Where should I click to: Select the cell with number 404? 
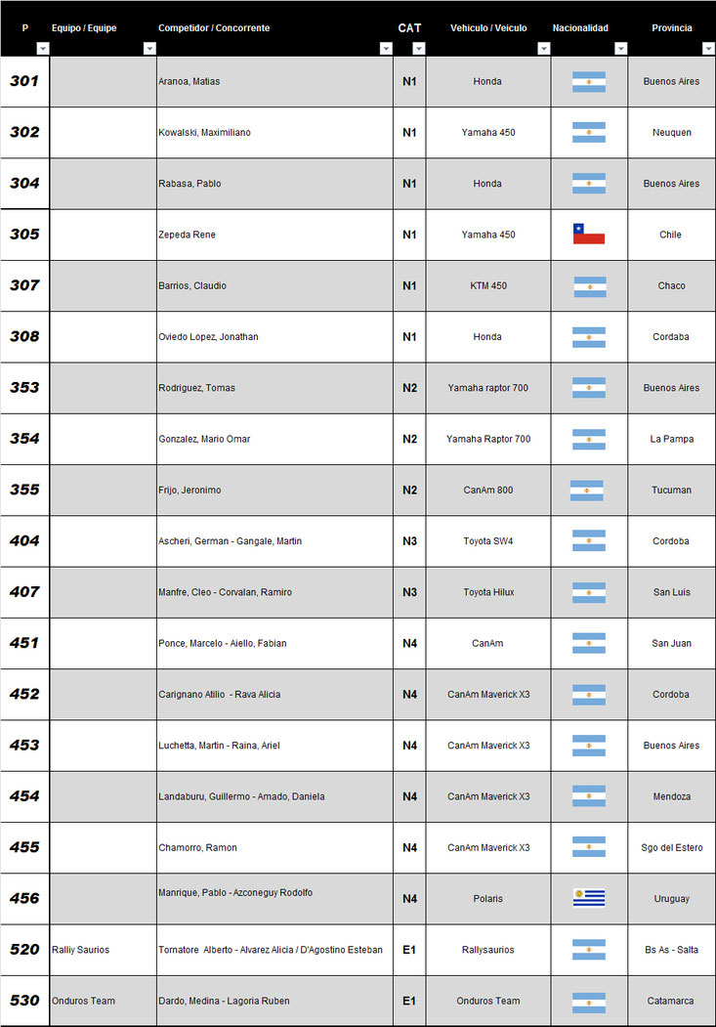tap(24, 541)
